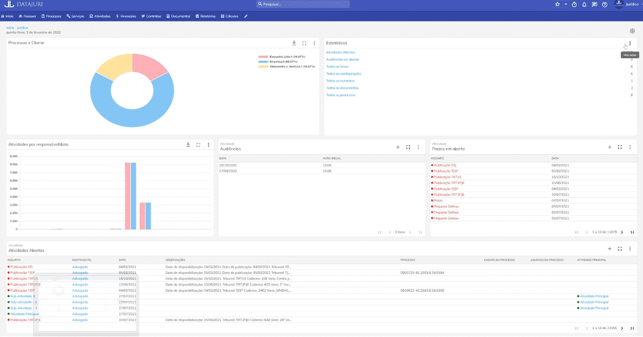The width and height of the screenshot is (643, 337).
Task: Click the help question mark icon
Action: click(x=604, y=4)
